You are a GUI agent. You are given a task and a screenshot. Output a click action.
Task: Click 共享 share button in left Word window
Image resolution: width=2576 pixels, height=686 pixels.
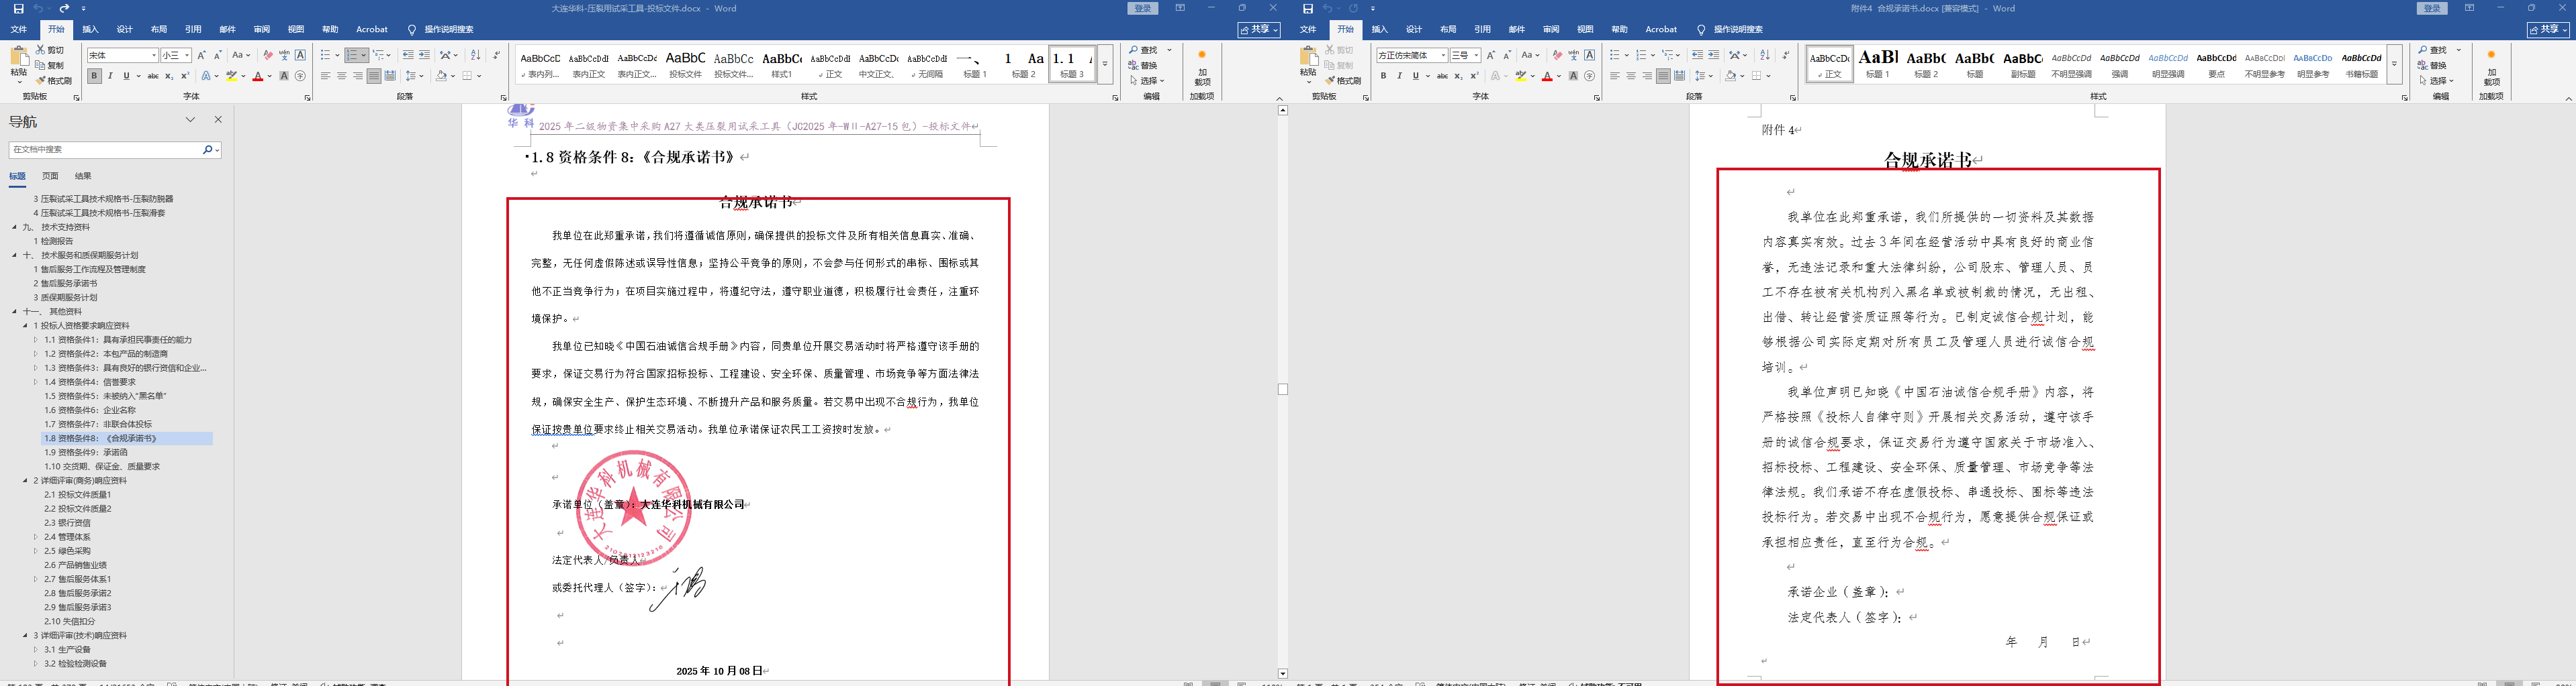1258,30
